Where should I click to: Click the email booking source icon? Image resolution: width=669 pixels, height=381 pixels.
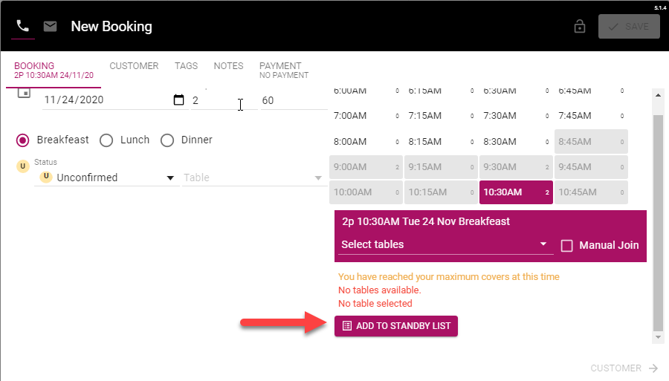tap(50, 27)
